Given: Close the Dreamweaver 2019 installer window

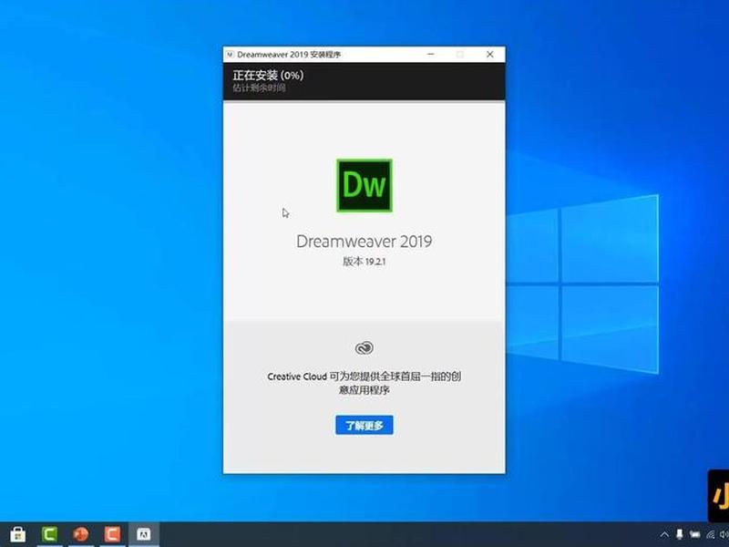Looking at the screenshot, I should (490, 55).
